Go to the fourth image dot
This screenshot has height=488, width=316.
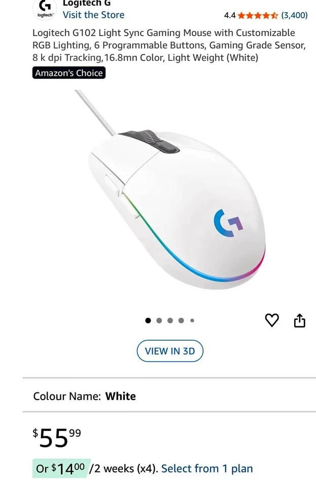click(x=181, y=320)
